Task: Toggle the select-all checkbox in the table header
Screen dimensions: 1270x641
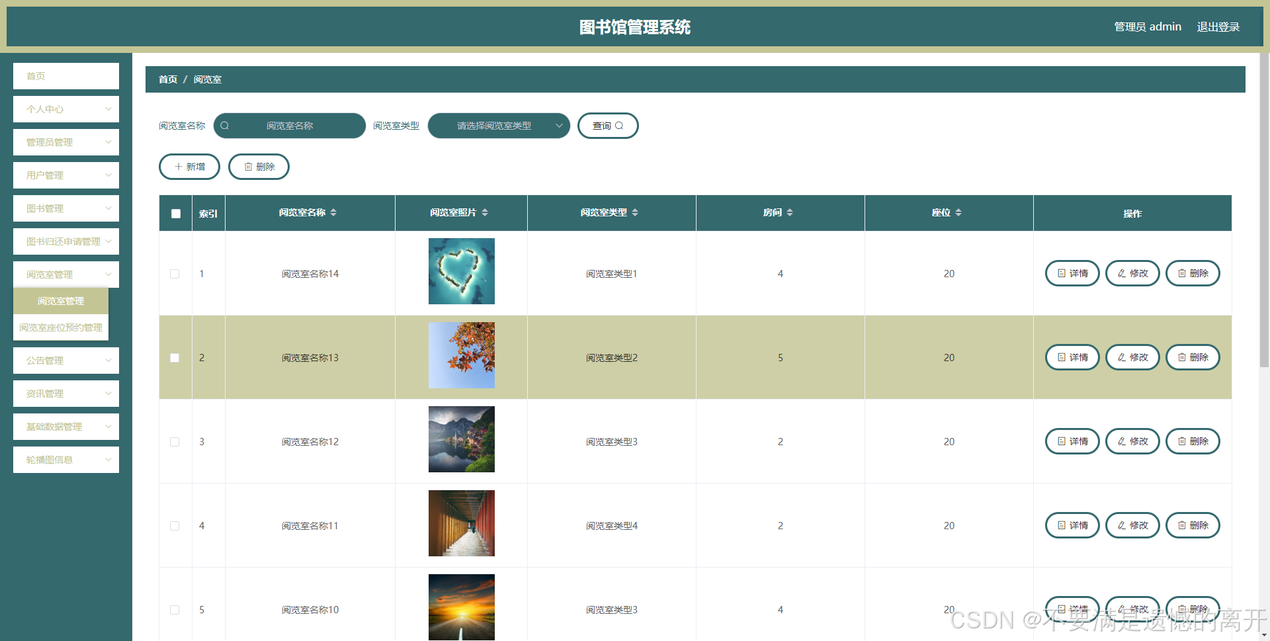Action: pyautogui.click(x=175, y=213)
